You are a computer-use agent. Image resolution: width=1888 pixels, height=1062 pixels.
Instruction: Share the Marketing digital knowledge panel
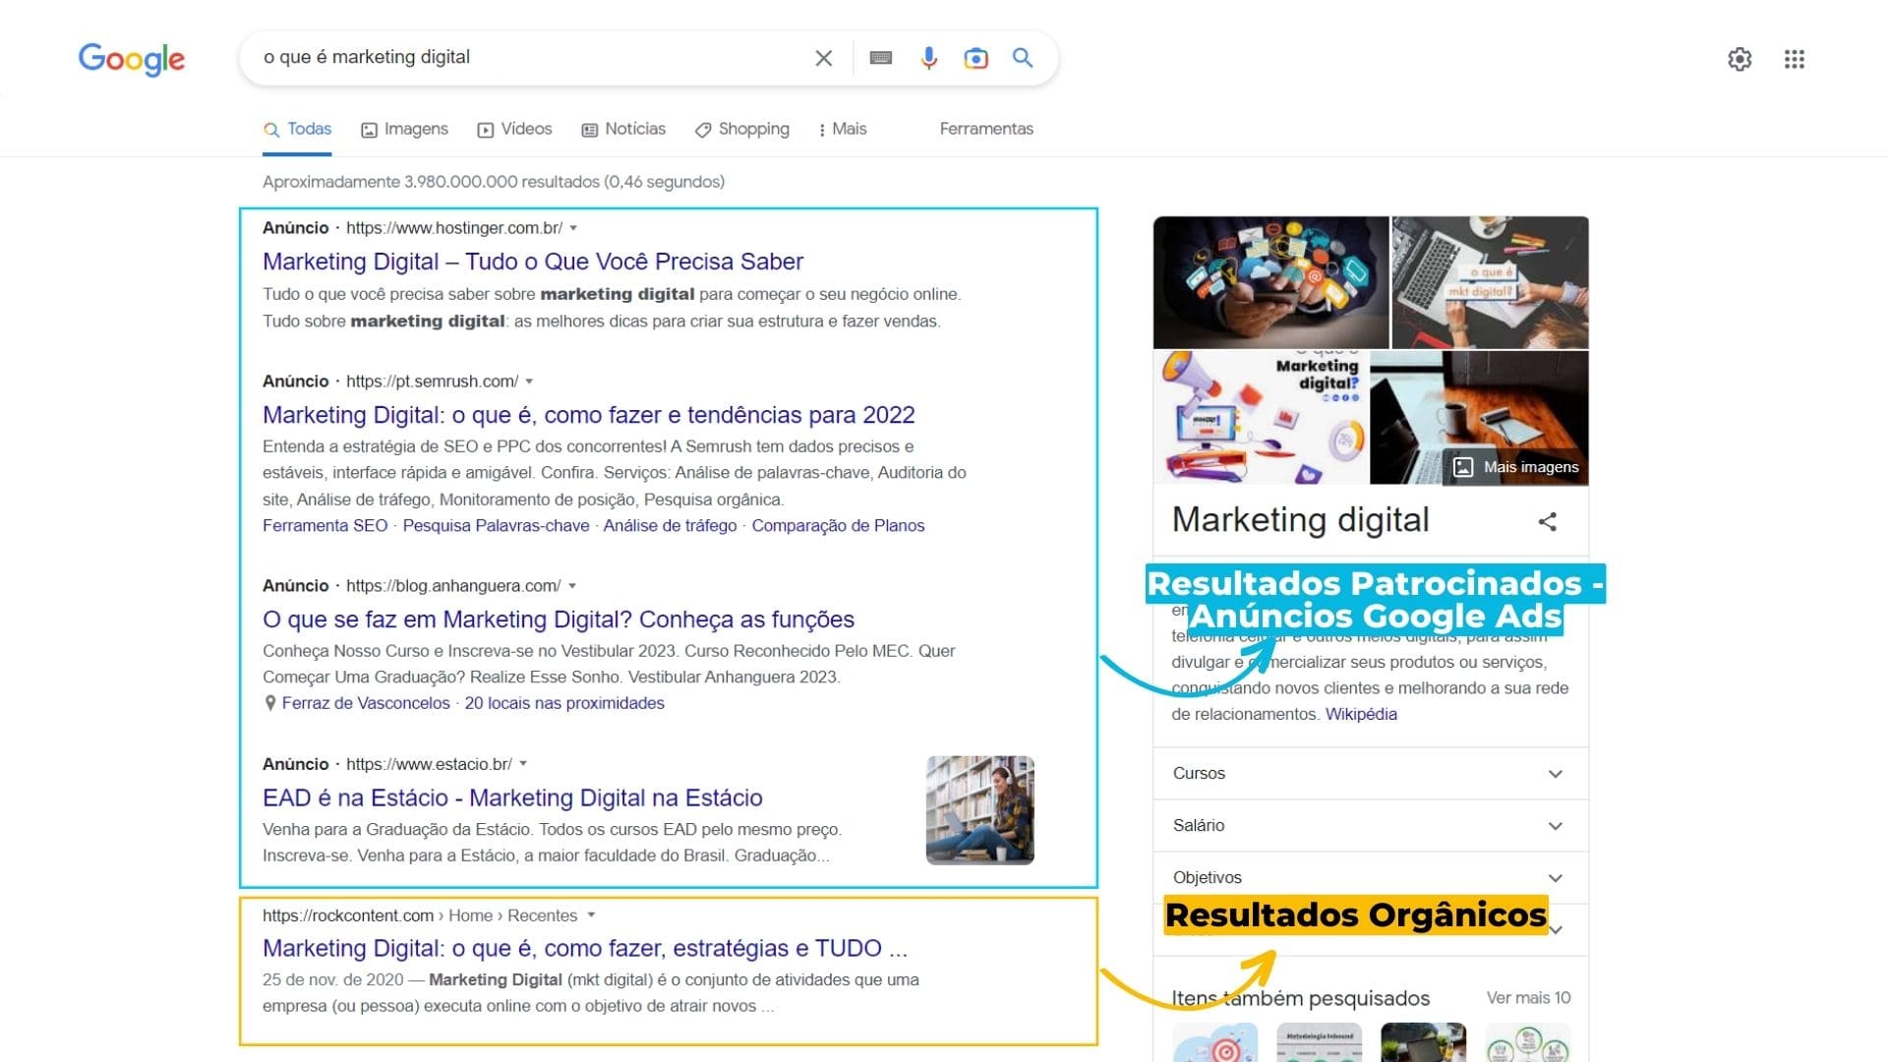[x=1548, y=521]
